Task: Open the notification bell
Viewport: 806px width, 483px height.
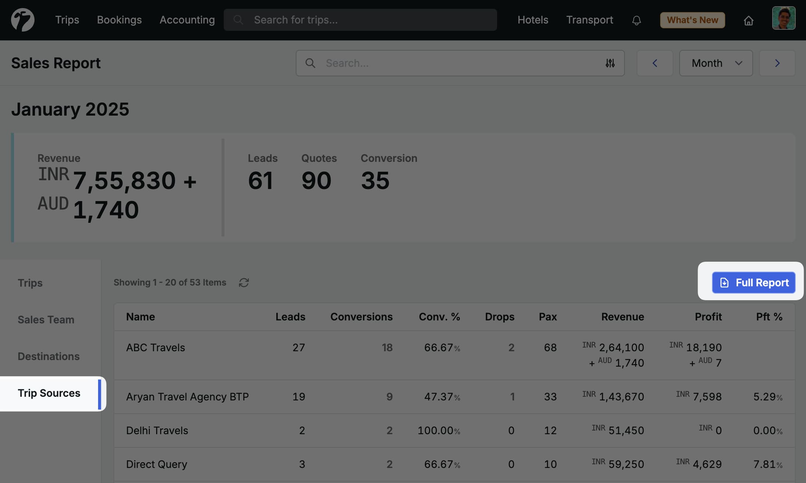Action: [636, 20]
